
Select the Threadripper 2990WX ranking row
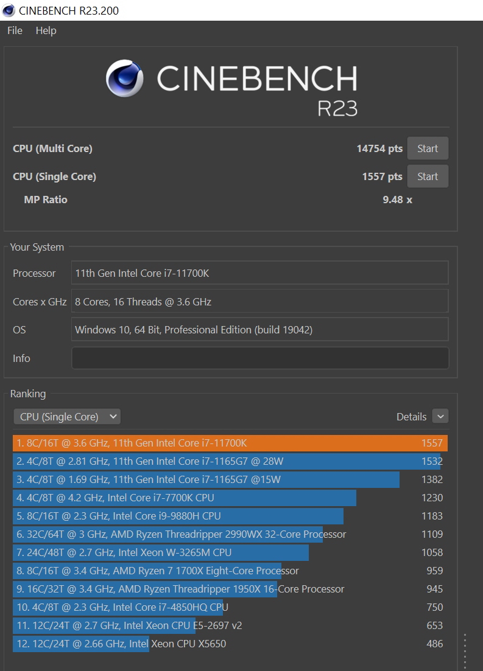point(230,534)
